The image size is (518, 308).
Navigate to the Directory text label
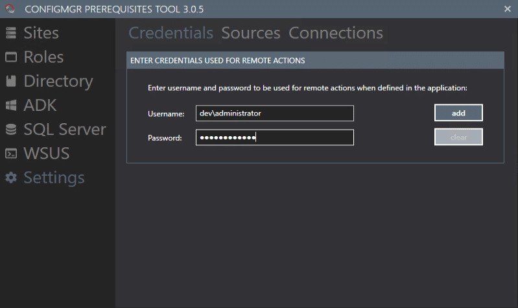[58, 81]
